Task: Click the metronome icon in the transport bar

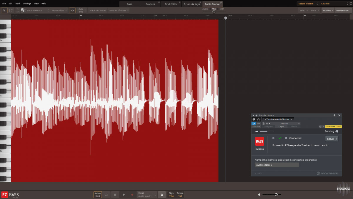Action: coord(161,195)
